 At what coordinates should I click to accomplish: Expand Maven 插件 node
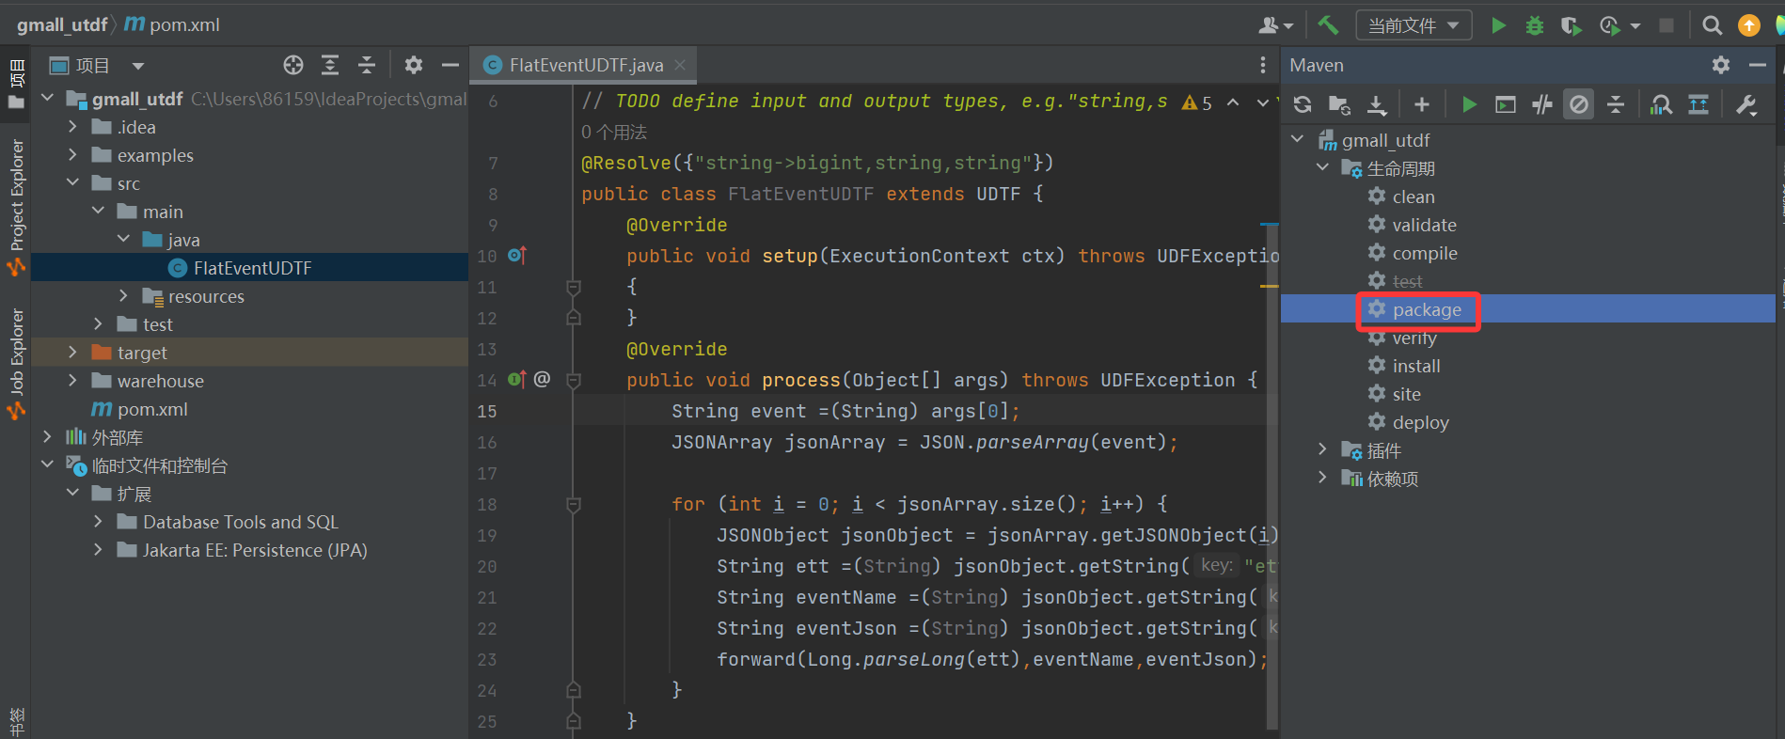1322,449
